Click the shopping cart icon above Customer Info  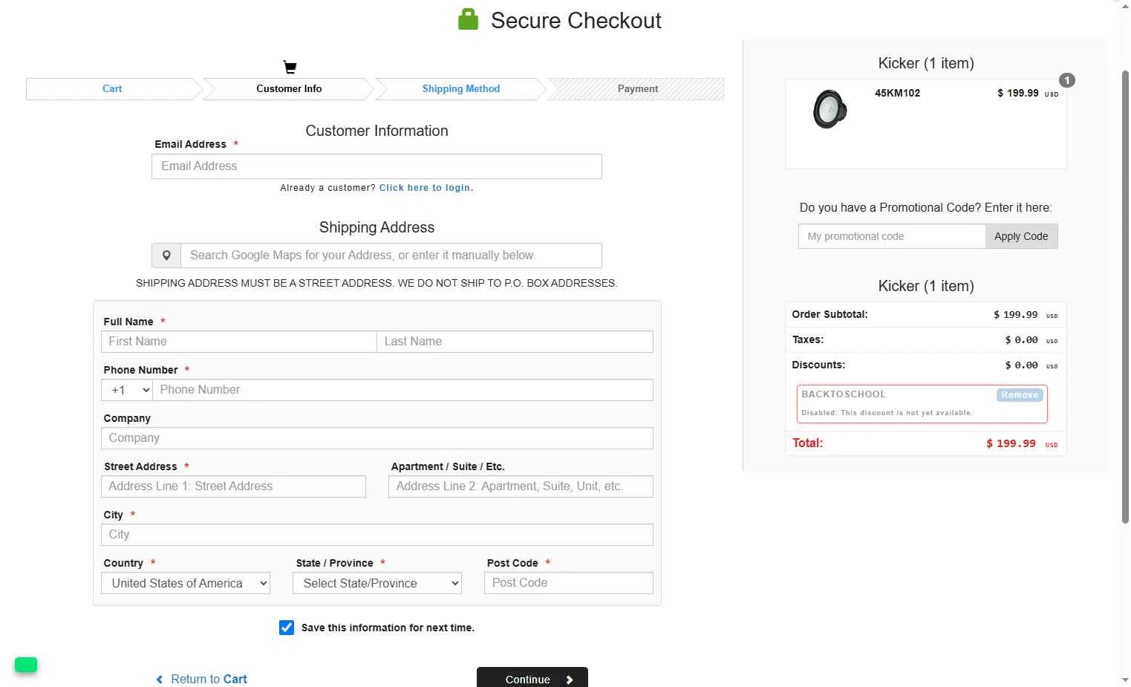tap(290, 68)
